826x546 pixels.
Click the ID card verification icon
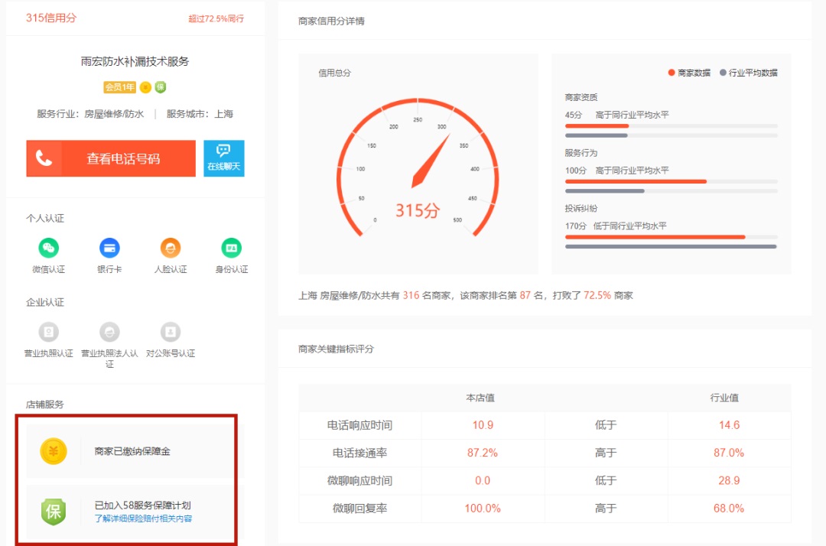[x=231, y=248]
